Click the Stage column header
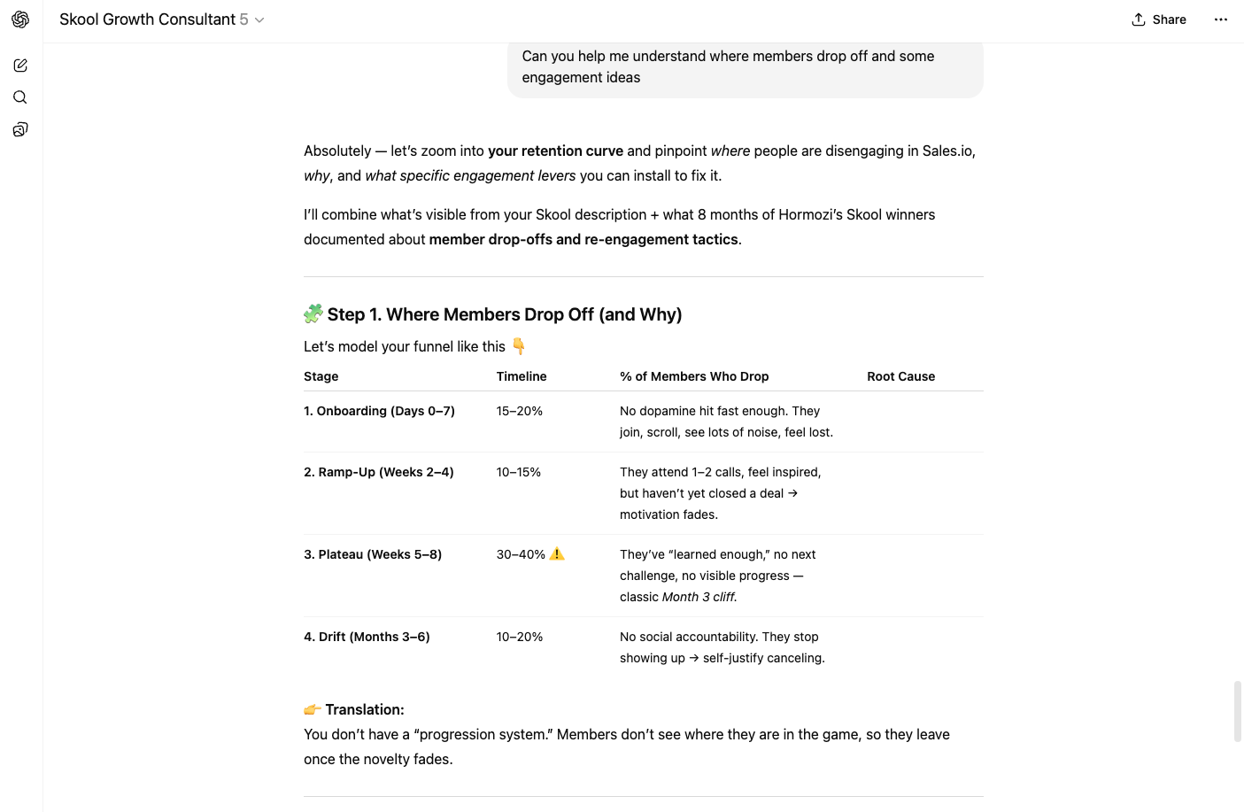1244x812 pixels. click(321, 376)
